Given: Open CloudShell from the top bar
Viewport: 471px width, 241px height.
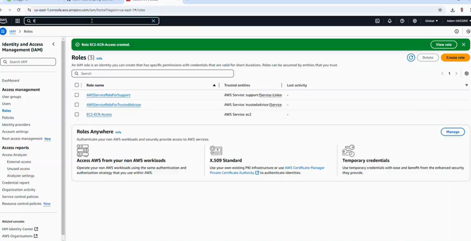Looking at the screenshot, I should [x=377, y=21].
